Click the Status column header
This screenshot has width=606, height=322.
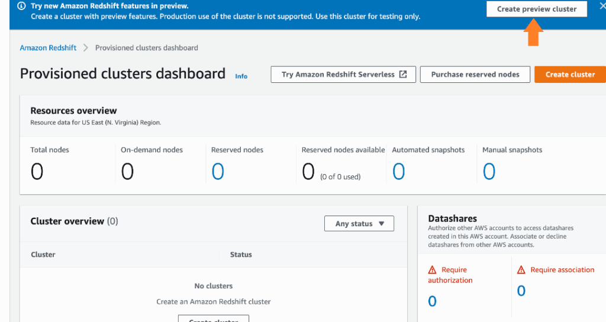[241, 255]
